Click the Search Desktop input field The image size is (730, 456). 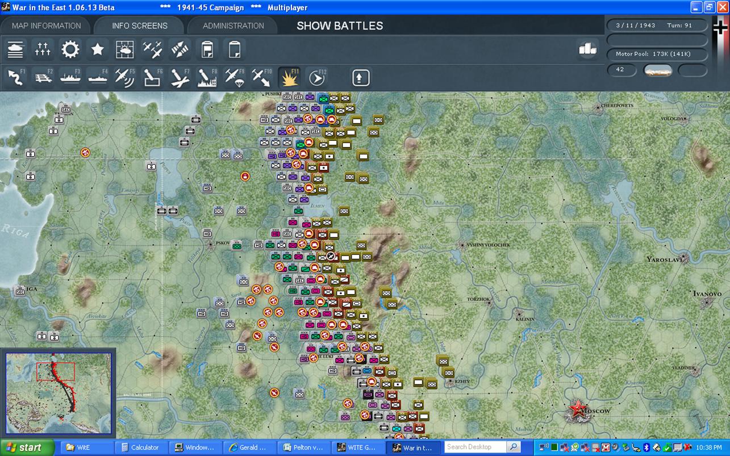pos(475,447)
